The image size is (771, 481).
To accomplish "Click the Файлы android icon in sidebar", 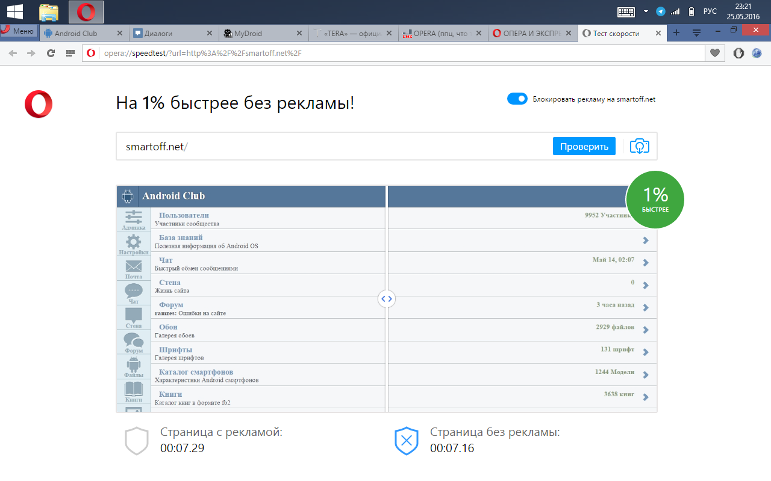I will click(x=133, y=365).
